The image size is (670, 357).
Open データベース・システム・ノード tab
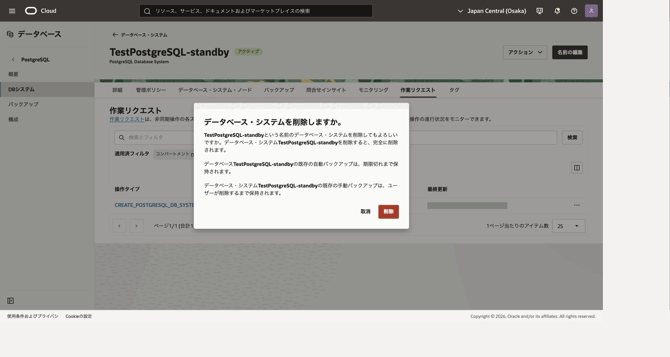tap(215, 90)
